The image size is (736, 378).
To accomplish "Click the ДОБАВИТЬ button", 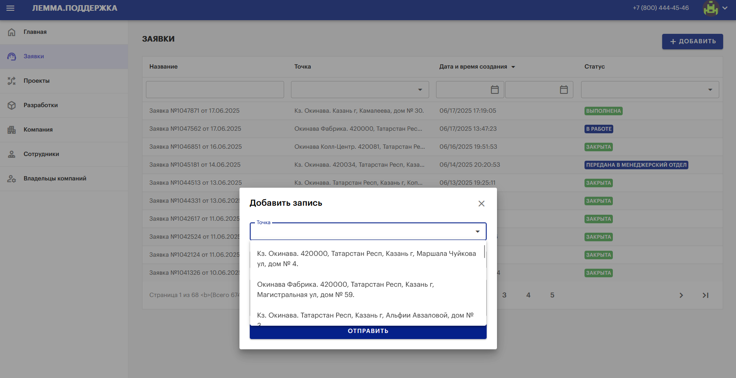I will 692,42.
